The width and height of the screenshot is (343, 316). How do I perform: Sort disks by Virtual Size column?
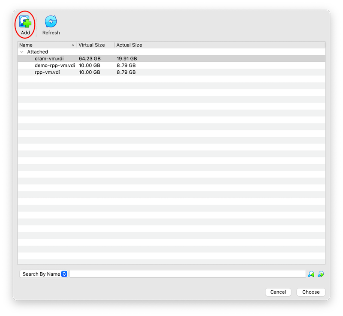tap(91, 45)
